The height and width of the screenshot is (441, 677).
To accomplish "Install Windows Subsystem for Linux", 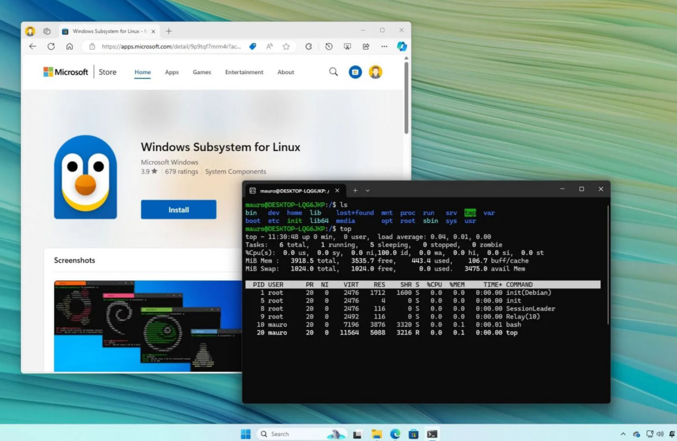I will click(179, 210).
